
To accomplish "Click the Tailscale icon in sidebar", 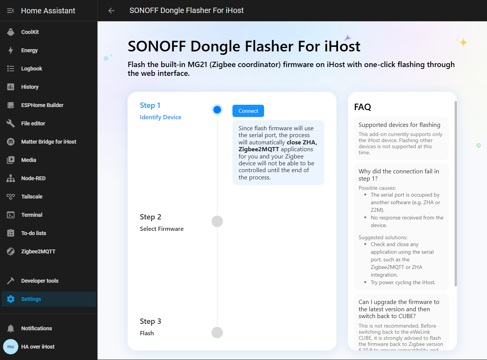I will click(x=11, y=197).
